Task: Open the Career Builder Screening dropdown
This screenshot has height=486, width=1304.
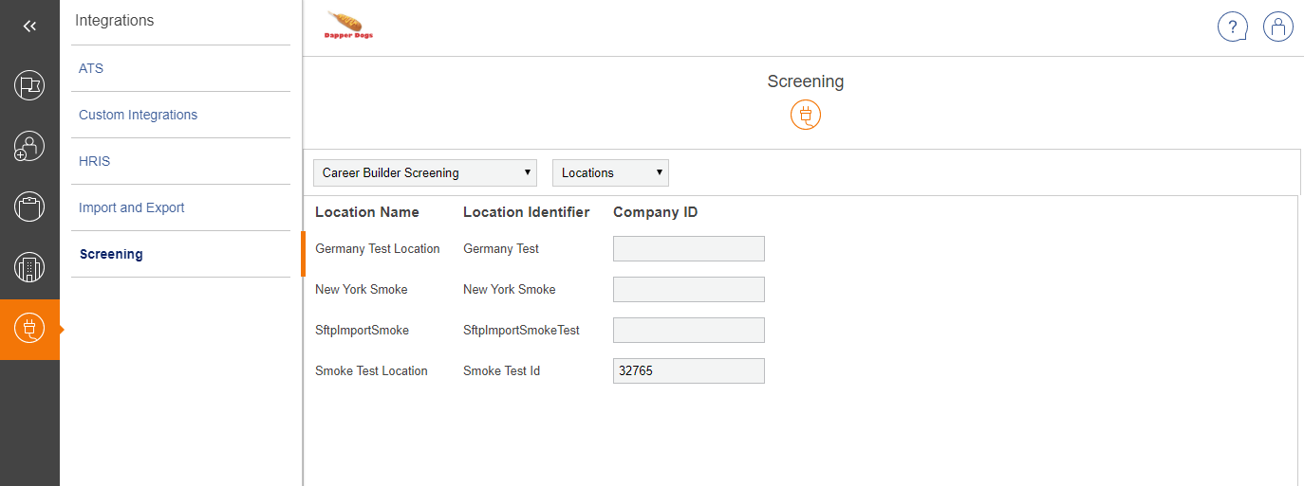Action: pos(425,172)
